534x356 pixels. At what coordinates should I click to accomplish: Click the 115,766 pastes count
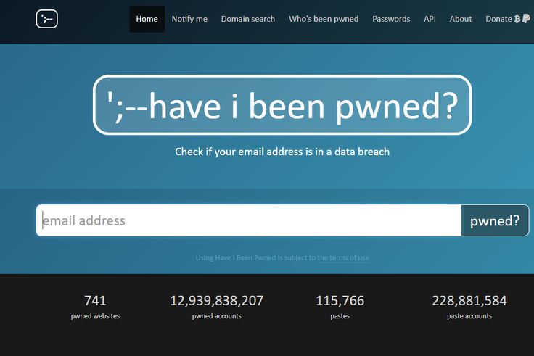[x=340, y=300]
